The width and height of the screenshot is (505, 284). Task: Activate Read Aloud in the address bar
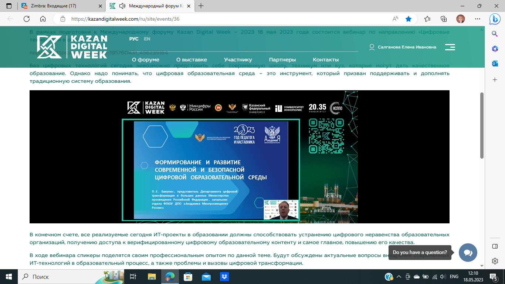(395, 19)
